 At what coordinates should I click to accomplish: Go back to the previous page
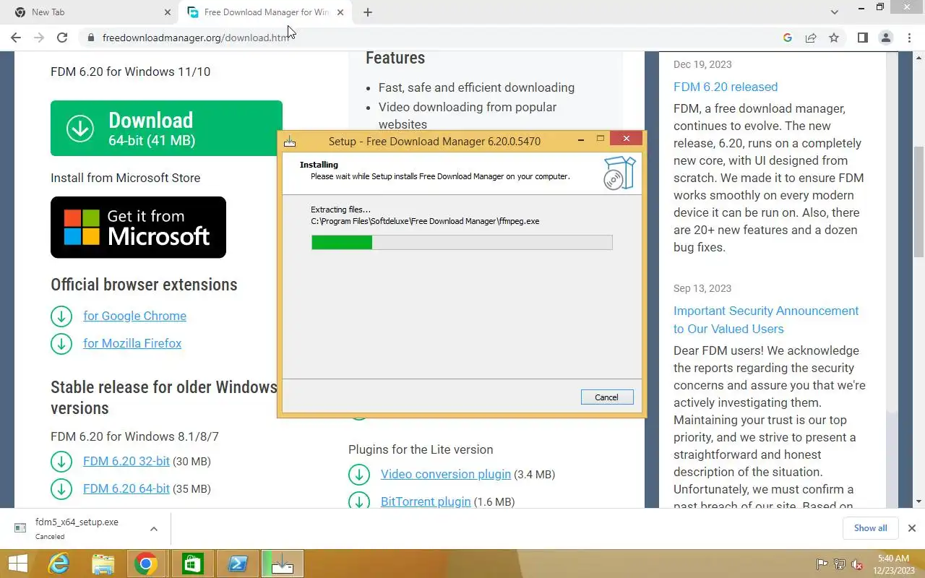pos(16,38)
